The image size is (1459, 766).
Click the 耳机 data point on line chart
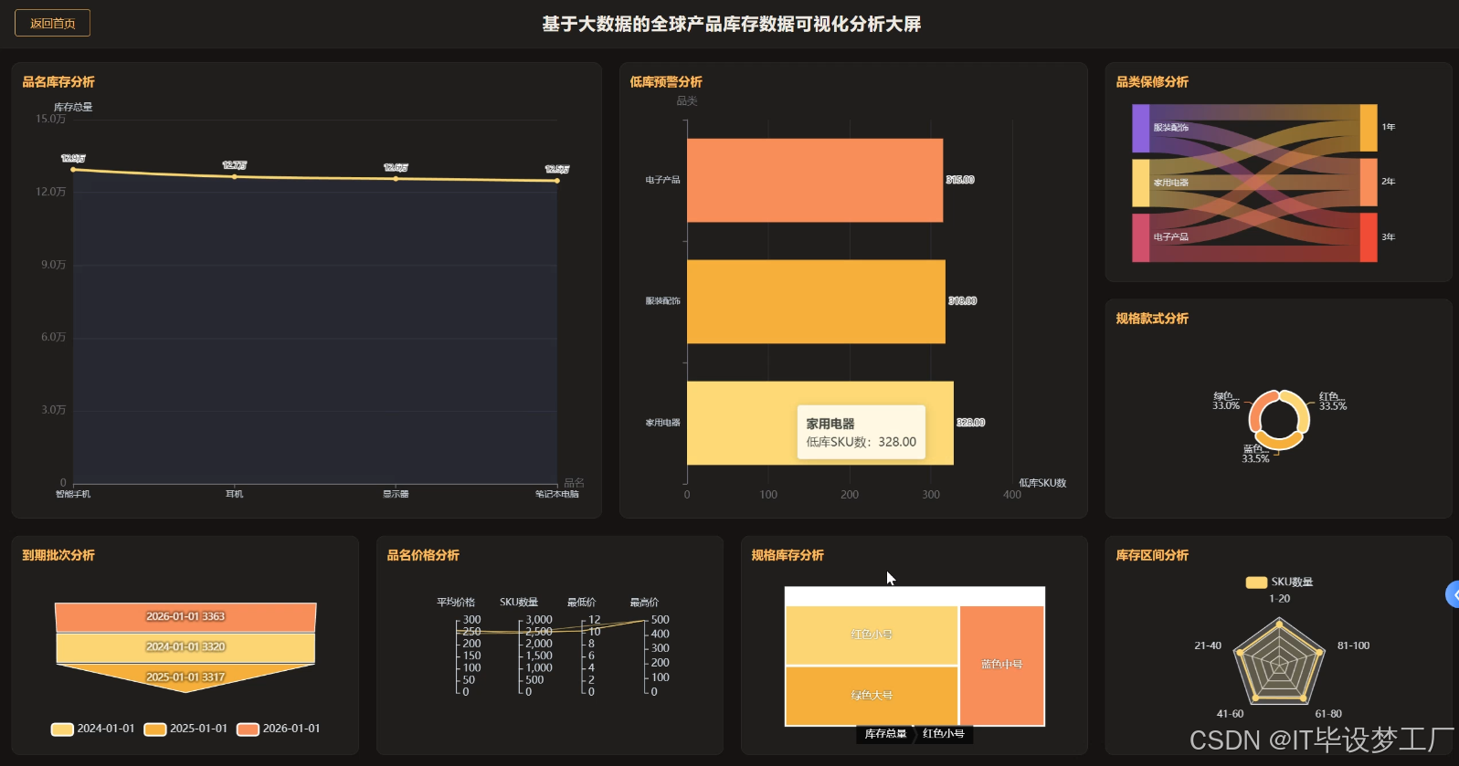234,176
